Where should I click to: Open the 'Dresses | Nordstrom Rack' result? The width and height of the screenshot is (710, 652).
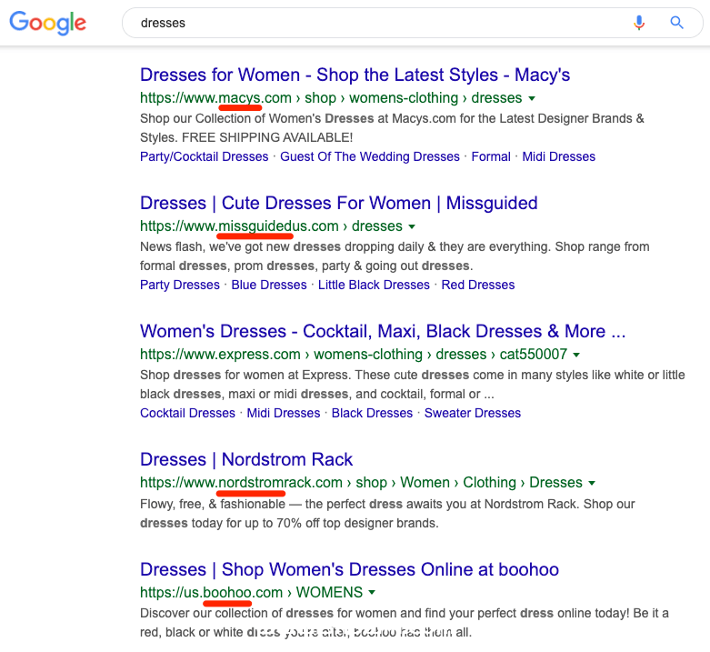click(246, 459)
